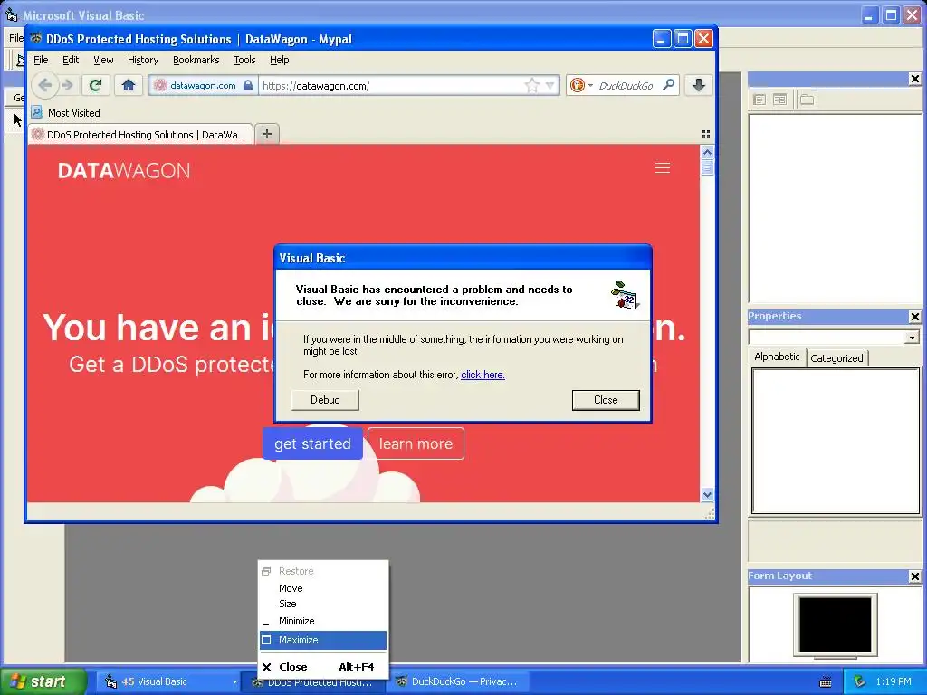Click the 'get started' button

[x=312, y=443]
